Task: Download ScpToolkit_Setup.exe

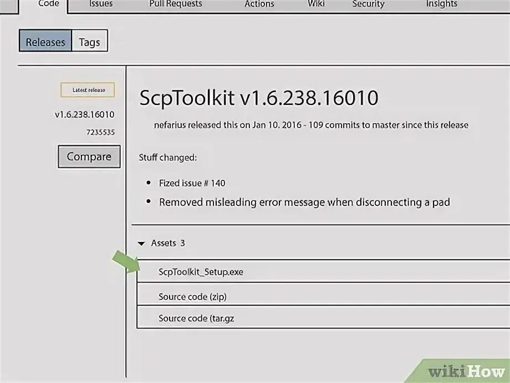Action: (x=201, y=272)
